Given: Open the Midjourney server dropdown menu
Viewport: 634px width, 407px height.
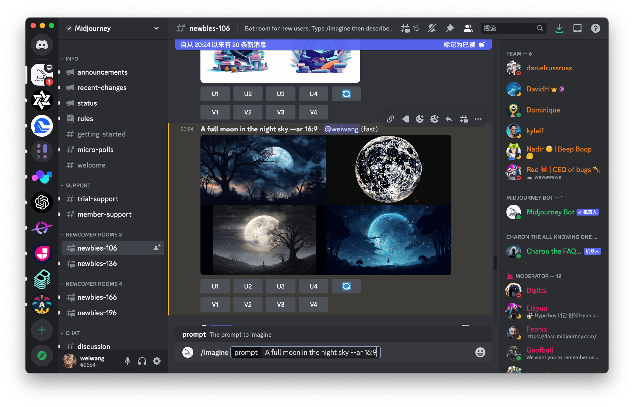Looking at the screenshot, I should click(156, 28).
